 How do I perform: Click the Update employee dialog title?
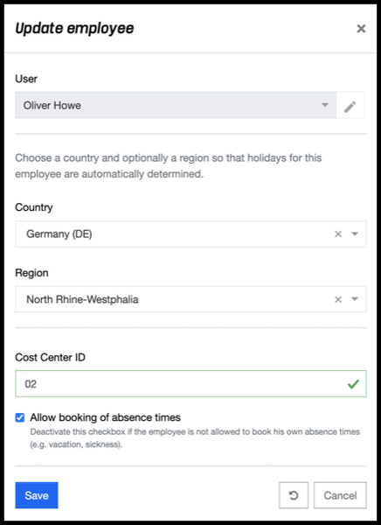74,29
